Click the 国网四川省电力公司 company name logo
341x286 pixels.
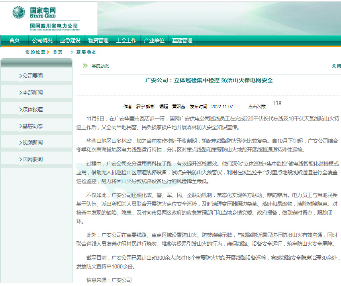click(x=55, y=27)
